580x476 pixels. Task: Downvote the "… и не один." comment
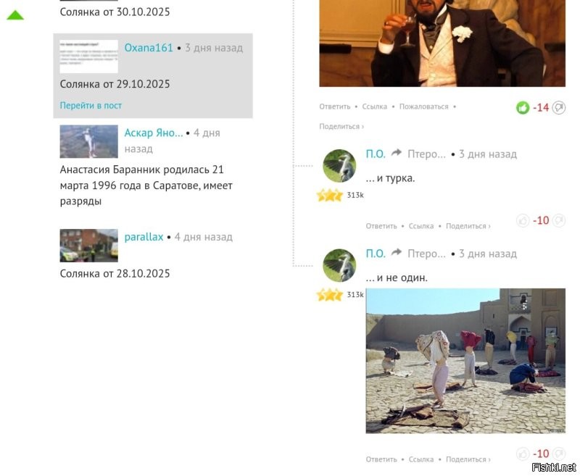558,453
